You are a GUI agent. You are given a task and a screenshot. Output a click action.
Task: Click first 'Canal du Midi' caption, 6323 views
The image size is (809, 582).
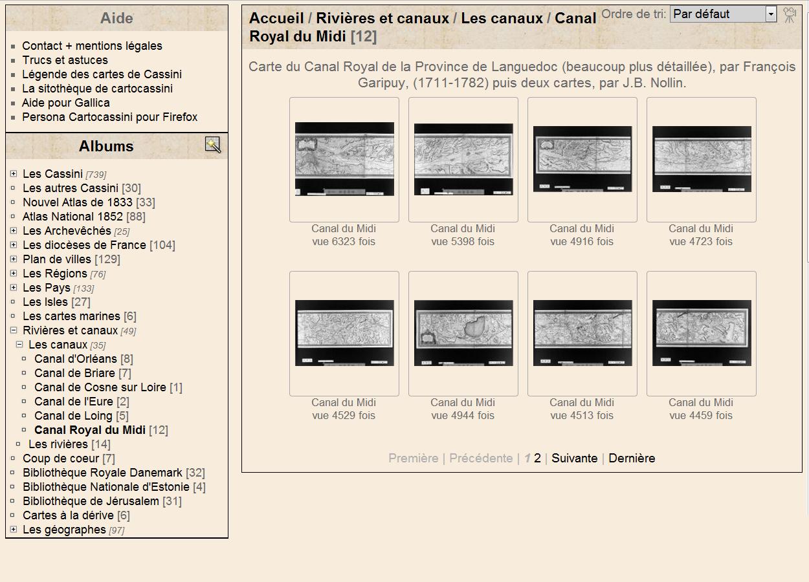point(344,228)
